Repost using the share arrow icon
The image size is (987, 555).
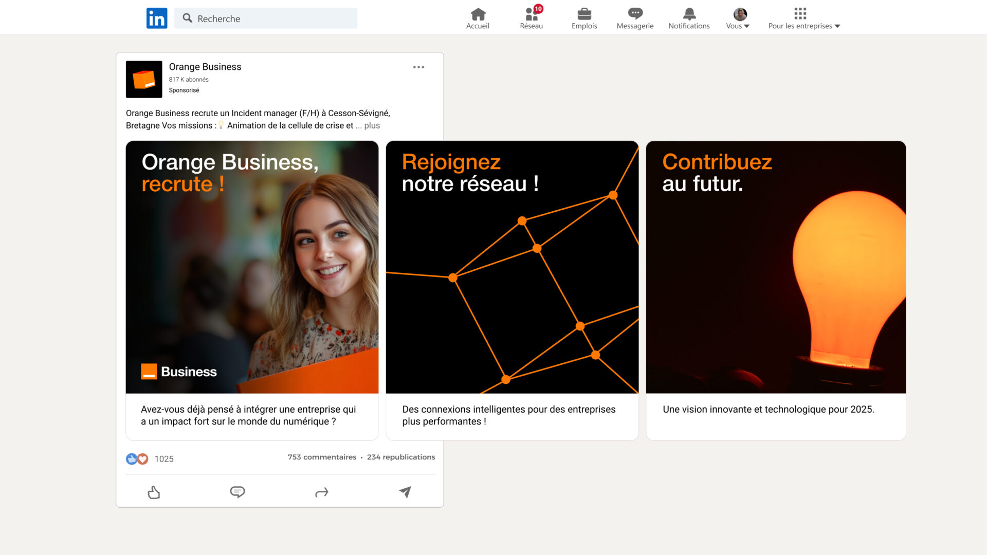pos(321,492)
